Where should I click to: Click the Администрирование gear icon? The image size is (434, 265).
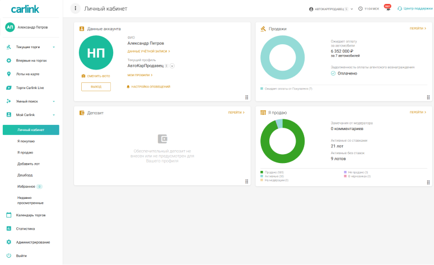pyautogui.click(x=9, y=242)
